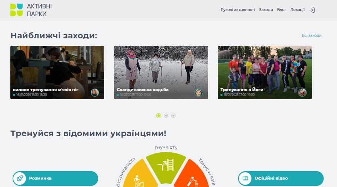Image resolution: width=337 pixels, height=187 pixels.
Task: Click trainer avatar on Тренування з Йоги card
Action: click(x=302, y=92)
